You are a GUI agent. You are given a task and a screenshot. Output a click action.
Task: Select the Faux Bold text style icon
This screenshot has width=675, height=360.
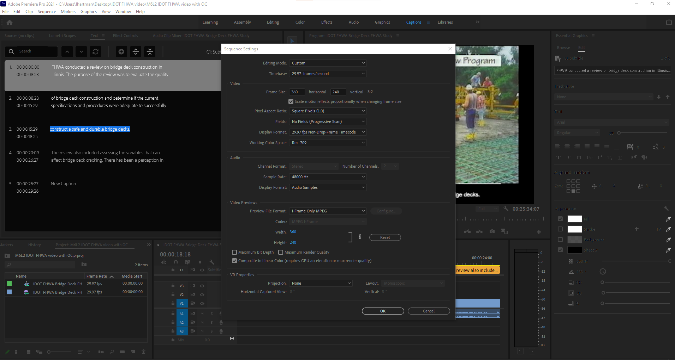point(559,157)
